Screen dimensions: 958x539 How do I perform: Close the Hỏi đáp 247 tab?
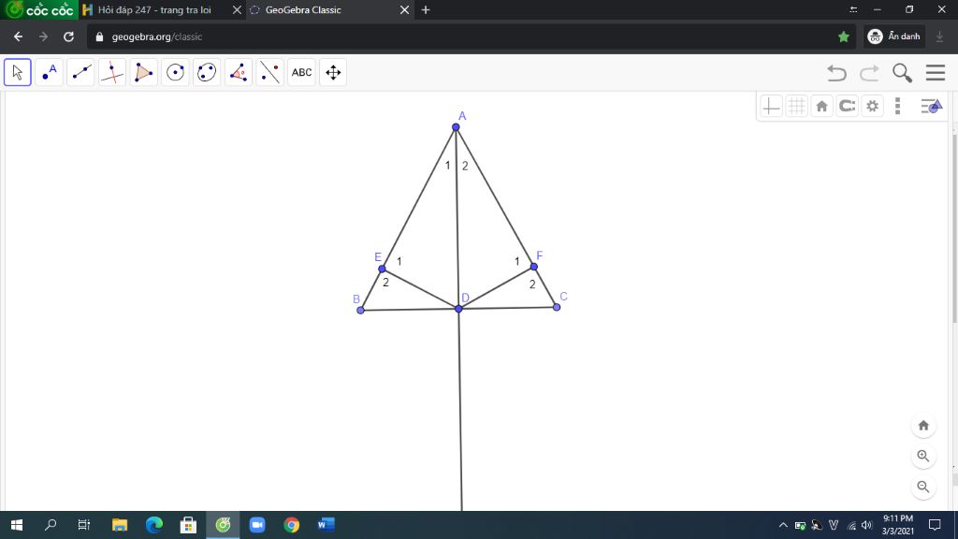tap(237, 9)
